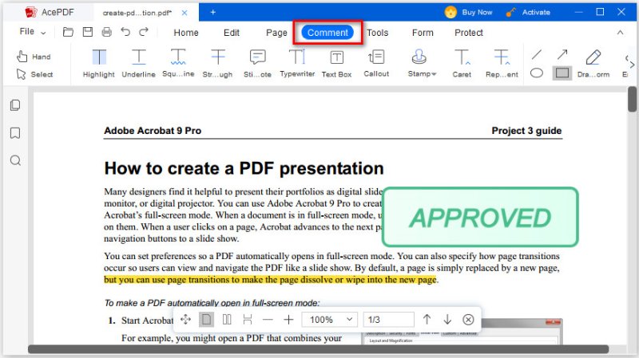Insert a Text Box
This screenshot has height=358, width=639.
(x=336, y=64)
